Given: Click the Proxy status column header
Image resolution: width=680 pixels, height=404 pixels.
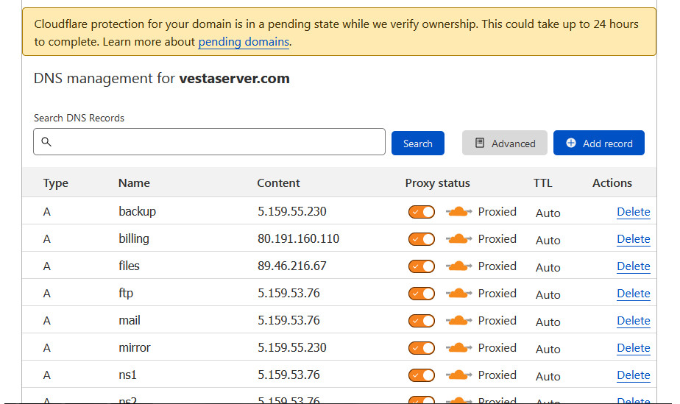Looking at the screenshot, I should tap(437, 183).
